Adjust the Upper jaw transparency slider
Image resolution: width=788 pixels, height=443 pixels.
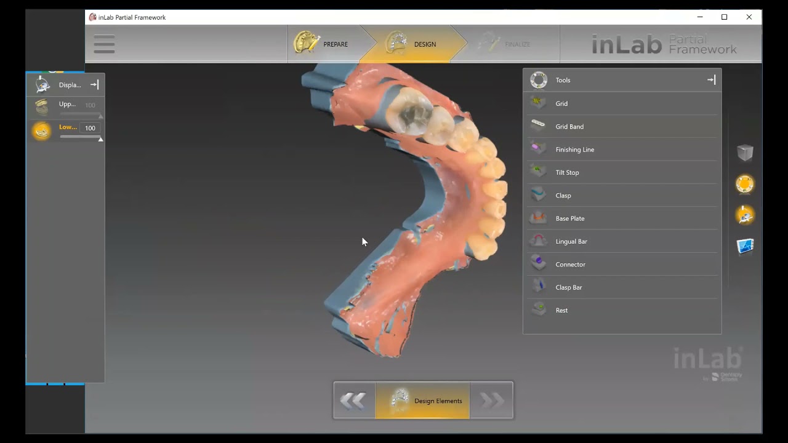coord(81,116)
